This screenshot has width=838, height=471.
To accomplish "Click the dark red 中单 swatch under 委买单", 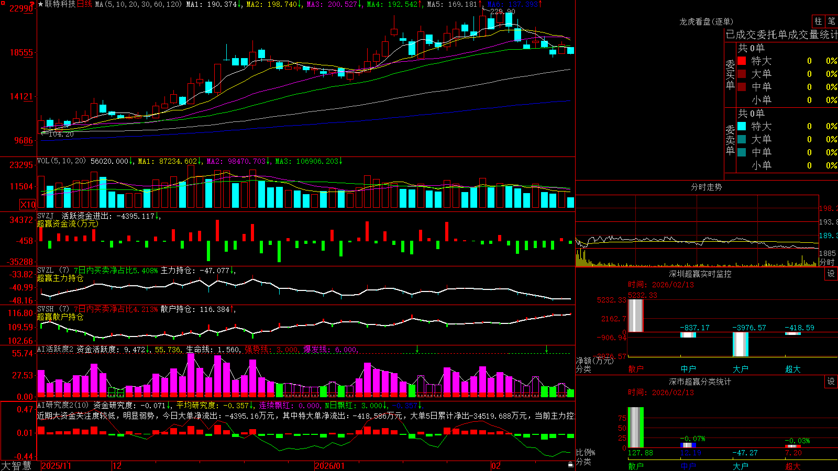I will [742, 87].
